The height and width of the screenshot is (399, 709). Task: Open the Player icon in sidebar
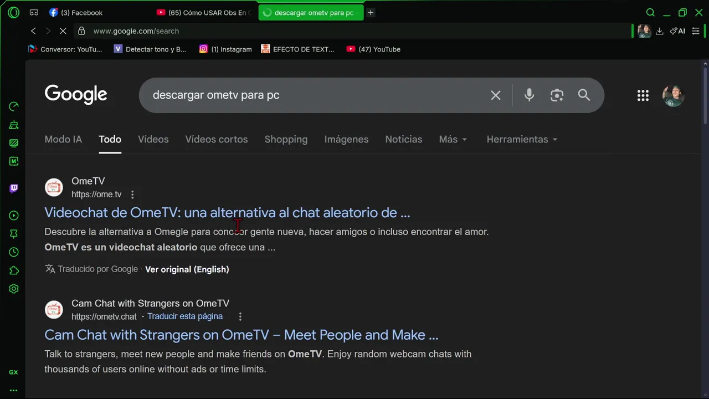(x=14, y=216)
